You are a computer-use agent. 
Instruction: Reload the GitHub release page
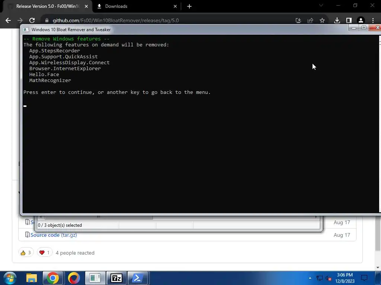pos(32,20)
